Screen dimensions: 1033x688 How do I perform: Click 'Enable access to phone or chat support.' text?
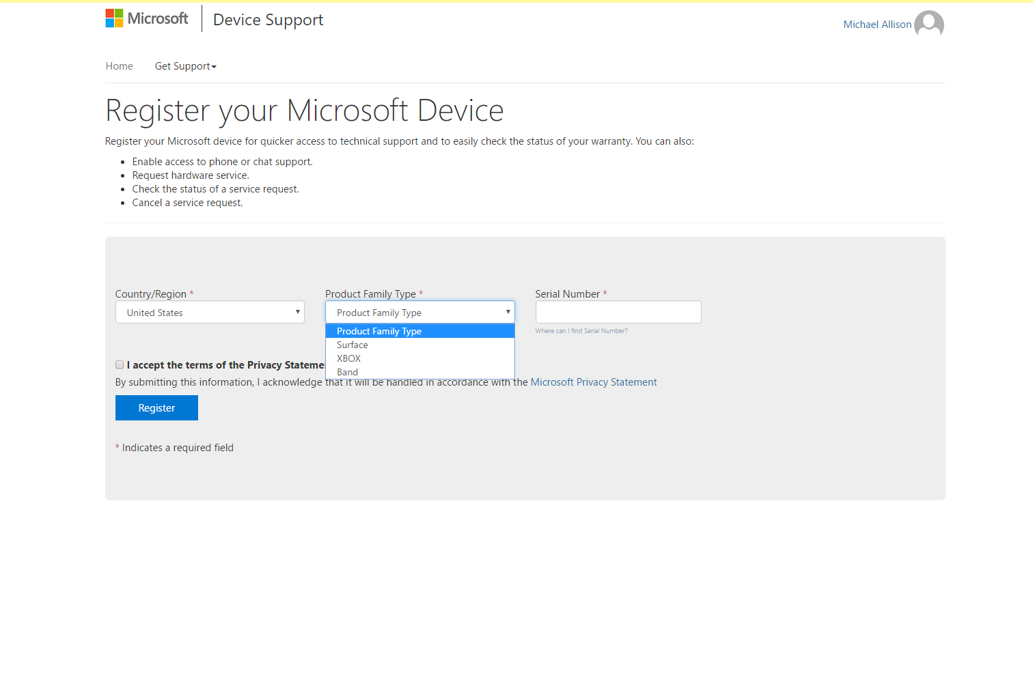[x=222, y=162]
